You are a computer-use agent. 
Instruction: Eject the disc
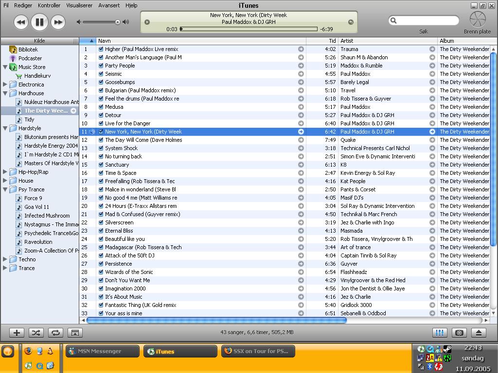coord(479,333)
